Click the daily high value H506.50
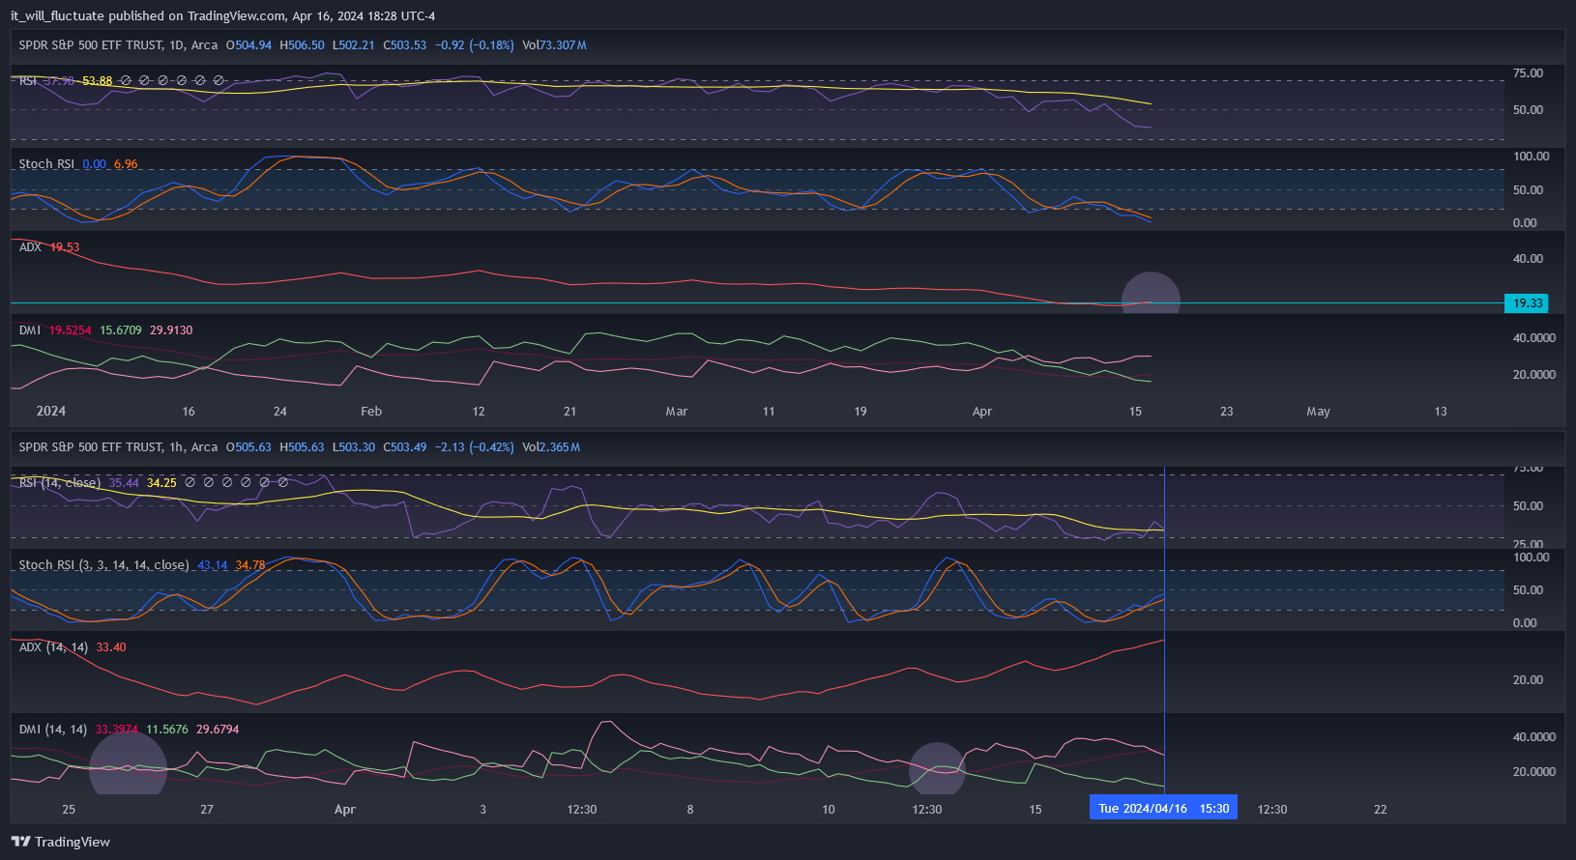This screenshot has width=1576, height=860. [x=302, y=45]
